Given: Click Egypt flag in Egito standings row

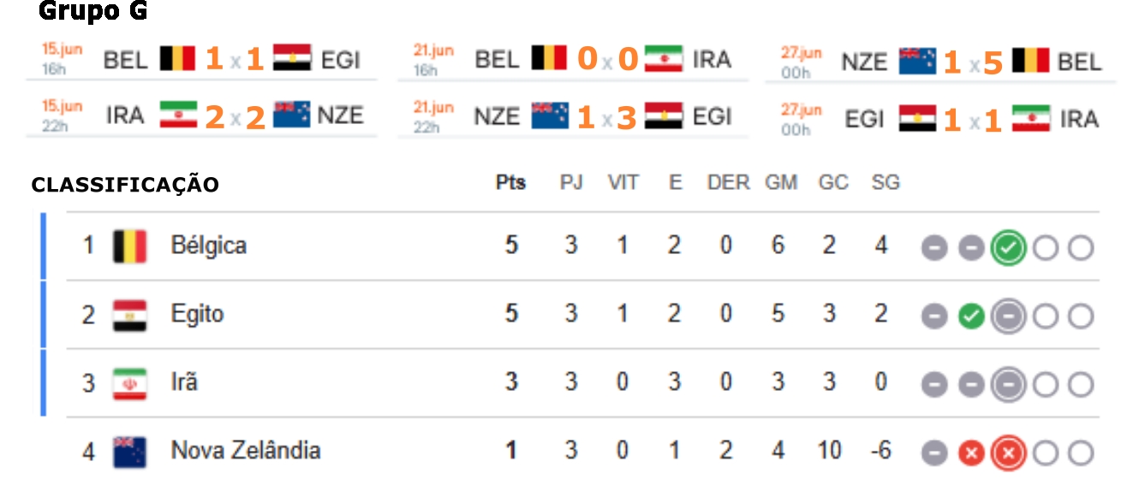Looking at the screenshot, I should [130, 315].
